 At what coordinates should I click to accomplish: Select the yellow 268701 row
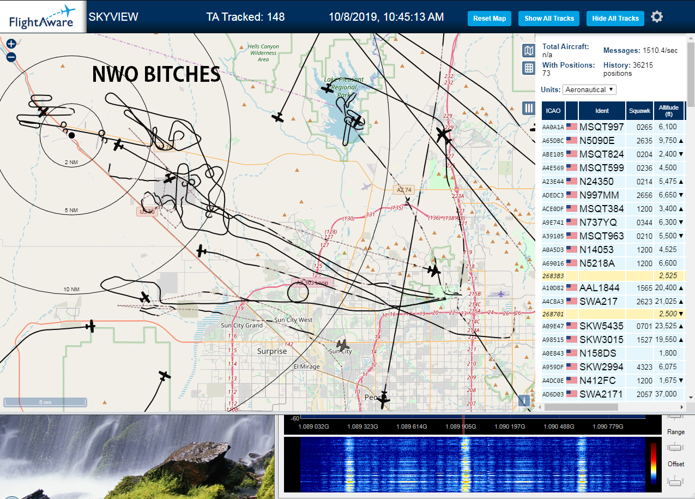(613, 314)
